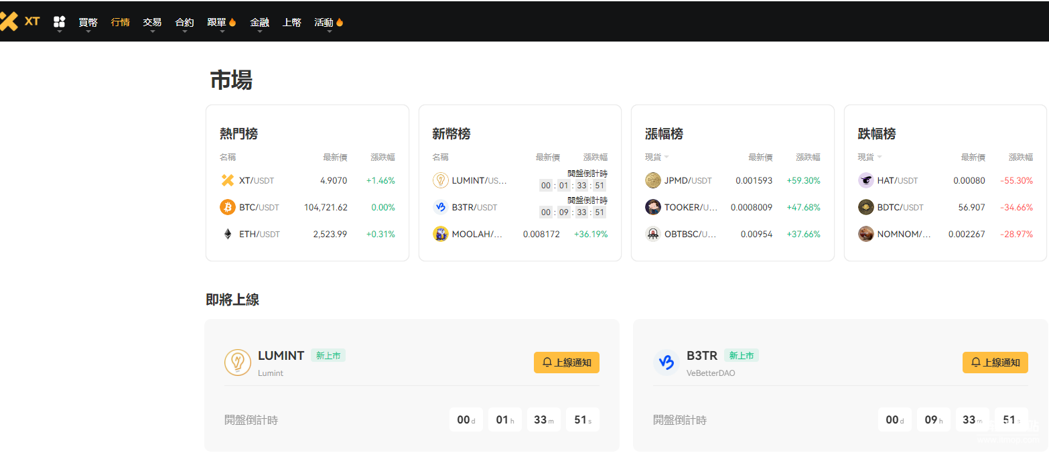Select the NOMNOM pair row in 跌幅榜
The height and width of the screenshot is (453, 1049).
[x=945, y=234]
